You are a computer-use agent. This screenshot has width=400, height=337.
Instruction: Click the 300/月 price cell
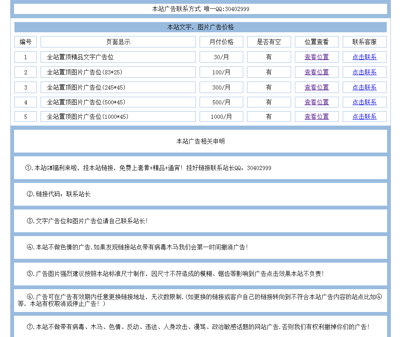coord(221,87)
